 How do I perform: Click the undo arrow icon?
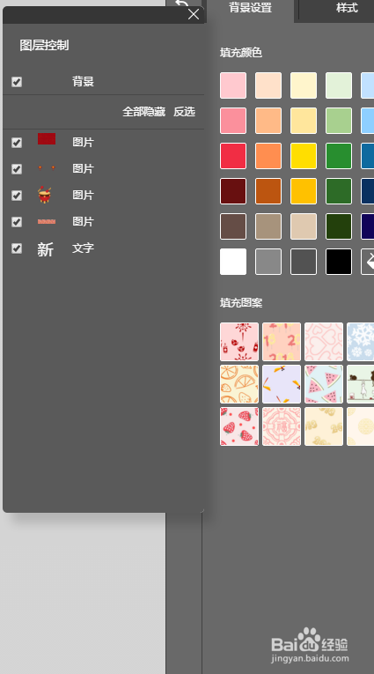pyautogui.click(x=182, y=5)
